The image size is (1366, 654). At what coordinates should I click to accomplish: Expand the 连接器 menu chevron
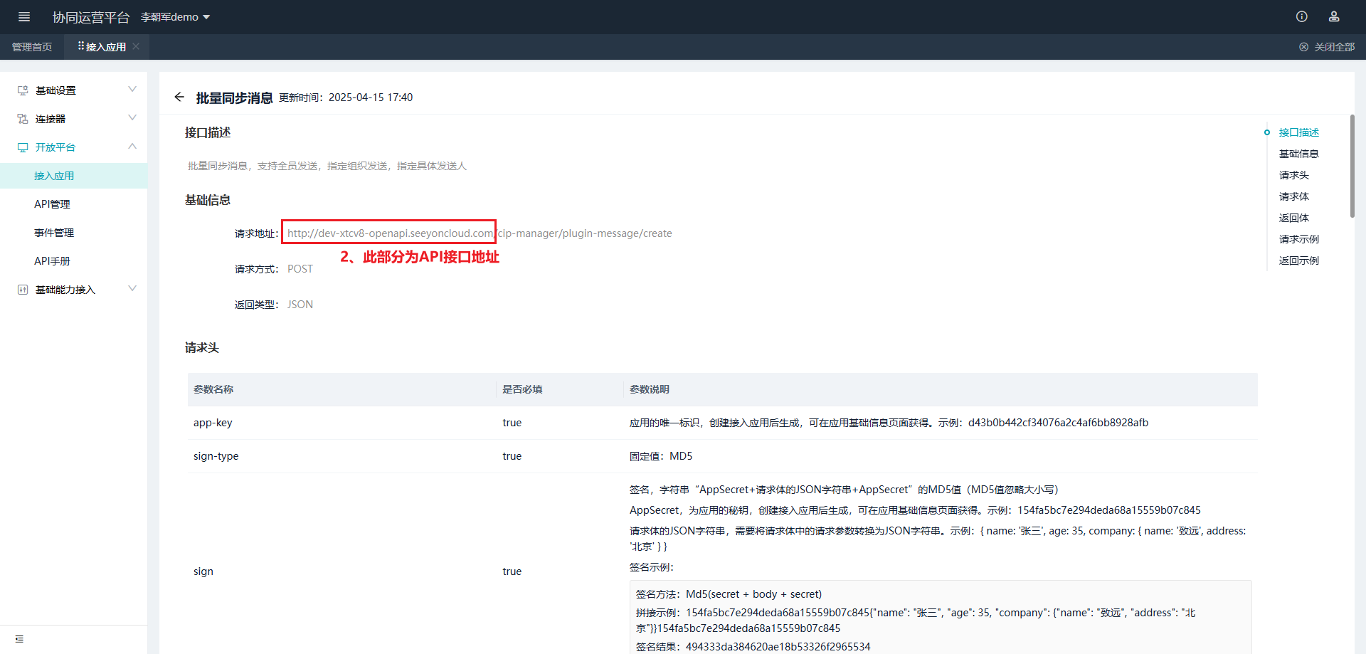(132, 118)
